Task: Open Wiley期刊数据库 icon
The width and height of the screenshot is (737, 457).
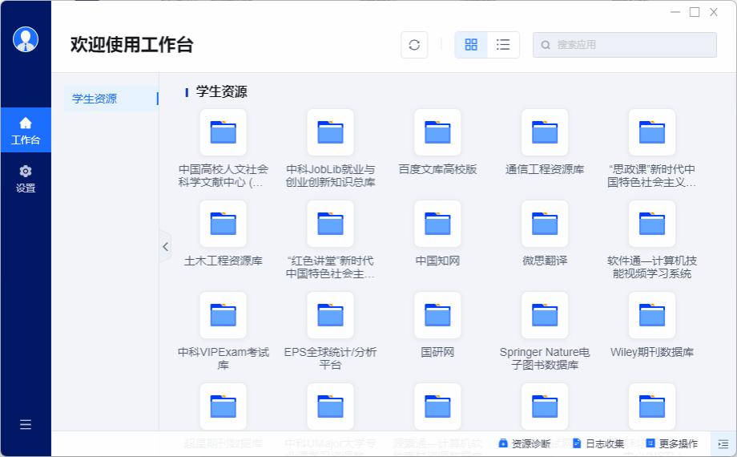Action: coord(652,315)
